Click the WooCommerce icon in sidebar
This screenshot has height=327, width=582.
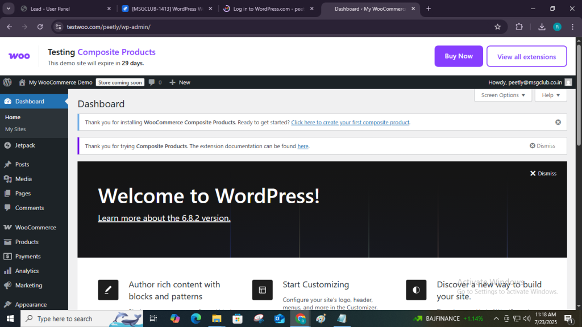click(7, 227)
